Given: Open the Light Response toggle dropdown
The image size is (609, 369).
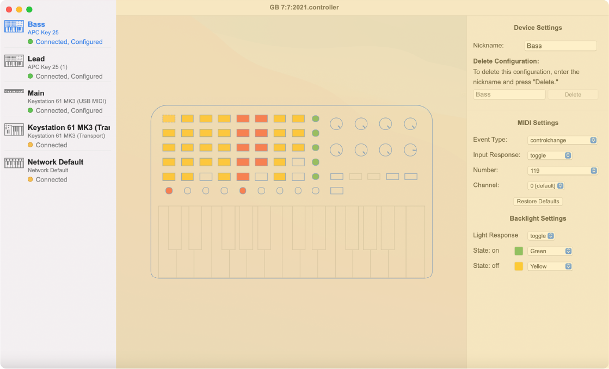Looking at the screenshot, I should 541,236.
